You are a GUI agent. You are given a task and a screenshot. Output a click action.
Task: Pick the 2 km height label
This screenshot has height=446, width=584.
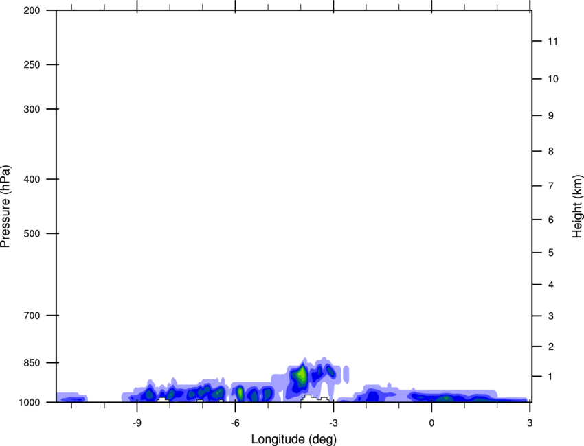(550, 347)
